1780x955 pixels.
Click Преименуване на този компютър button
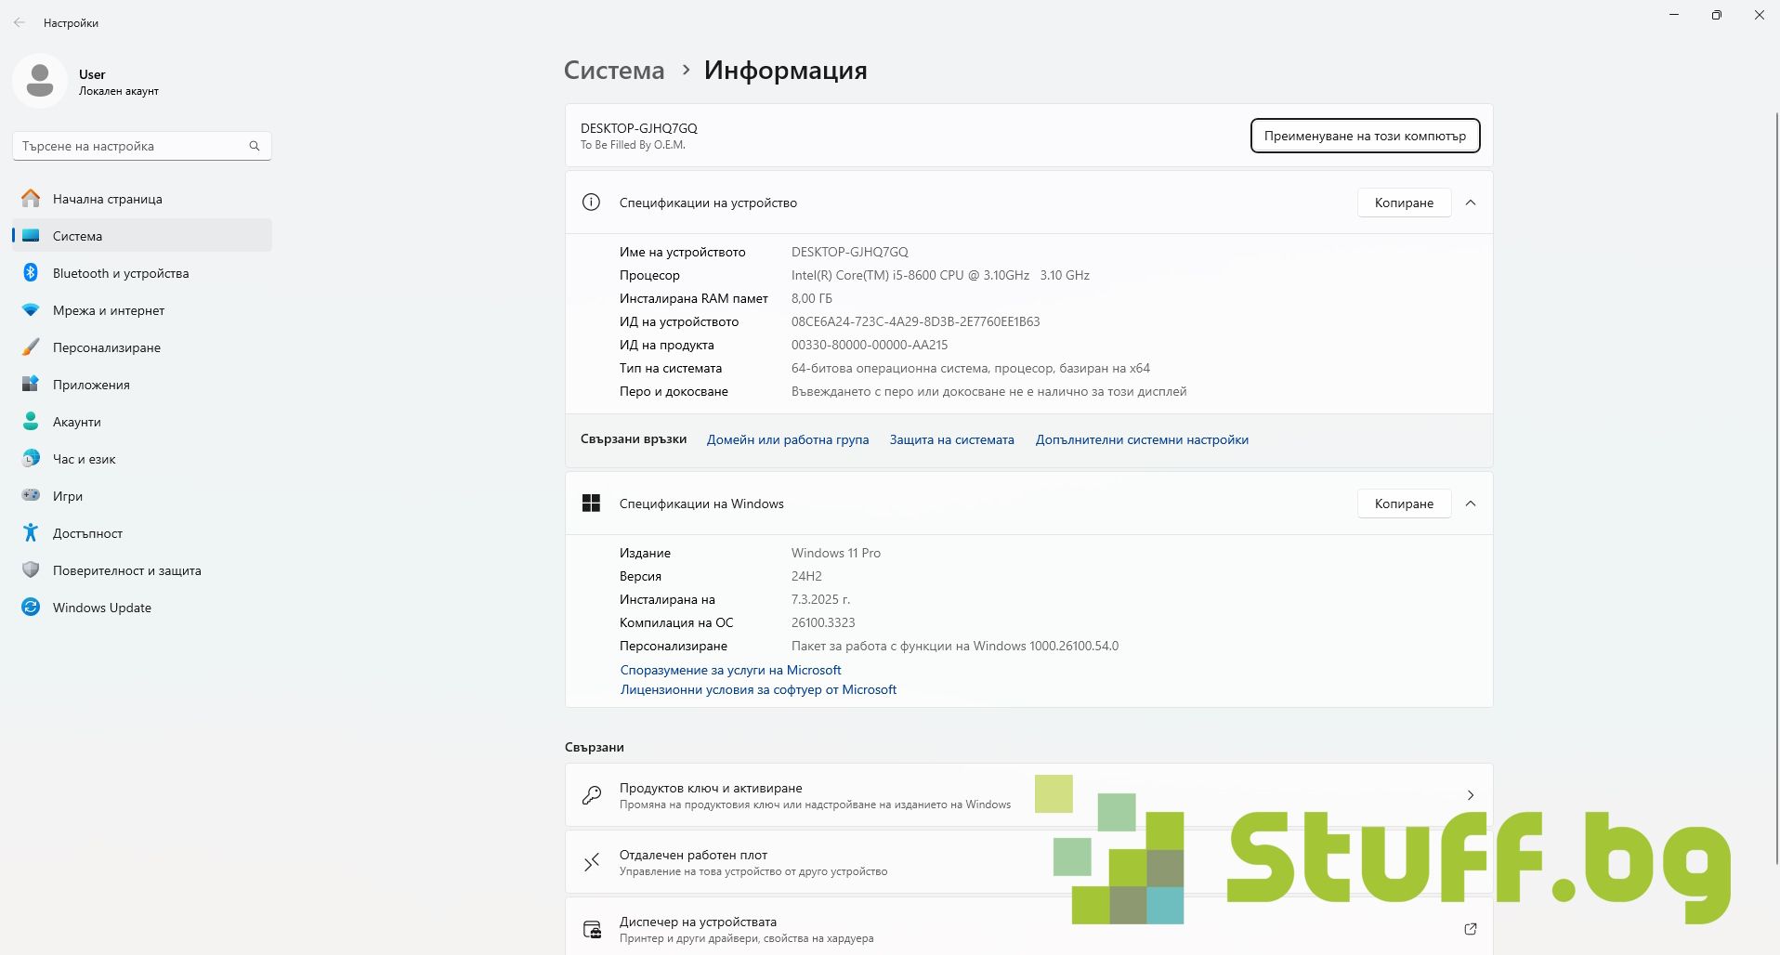pyautogui.click(x=1365, y=136)
